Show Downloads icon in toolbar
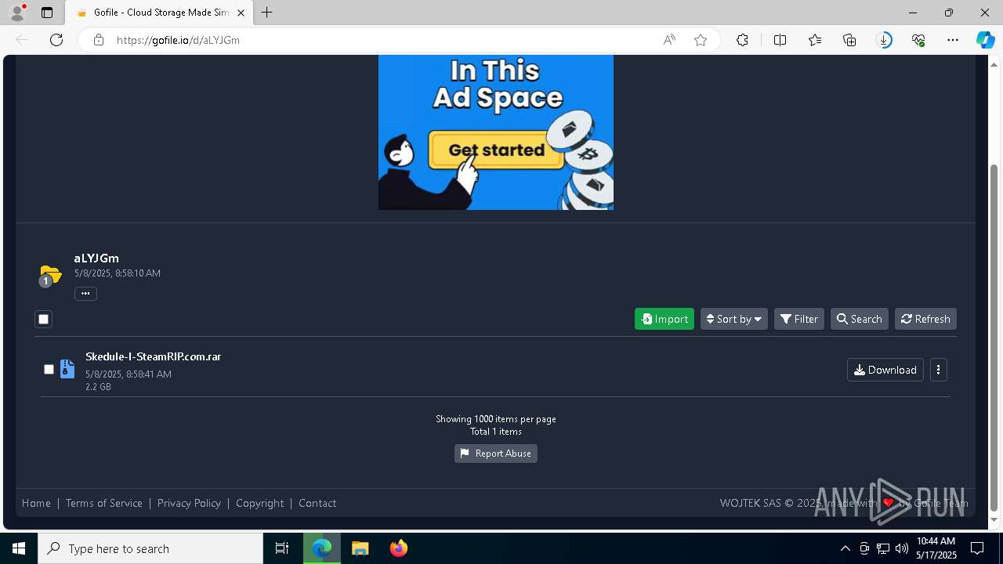 pos(884,40)
